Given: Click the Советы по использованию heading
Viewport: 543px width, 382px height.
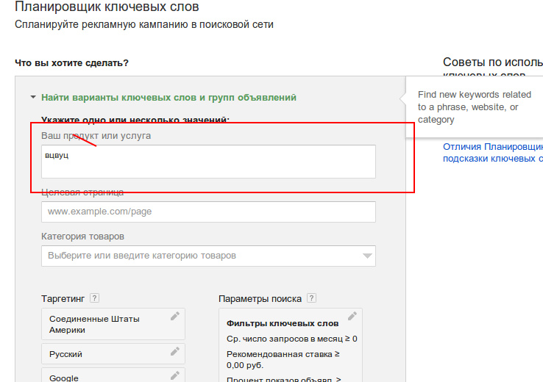Looking at the screenshot, I should click(x=492, y=63).
